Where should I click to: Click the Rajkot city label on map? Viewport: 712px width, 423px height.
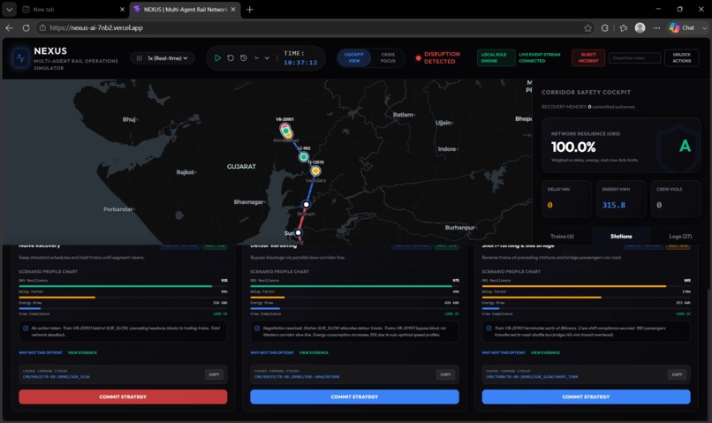tap(186, 172)
